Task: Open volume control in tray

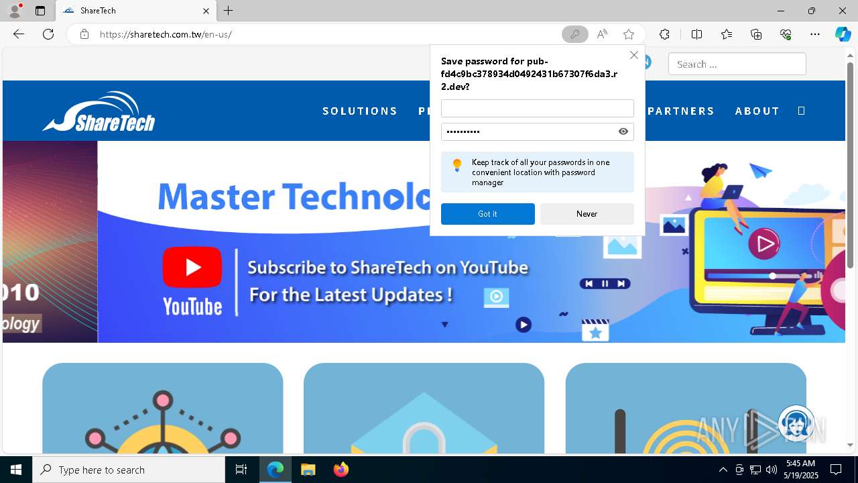Action: (772, 470)
